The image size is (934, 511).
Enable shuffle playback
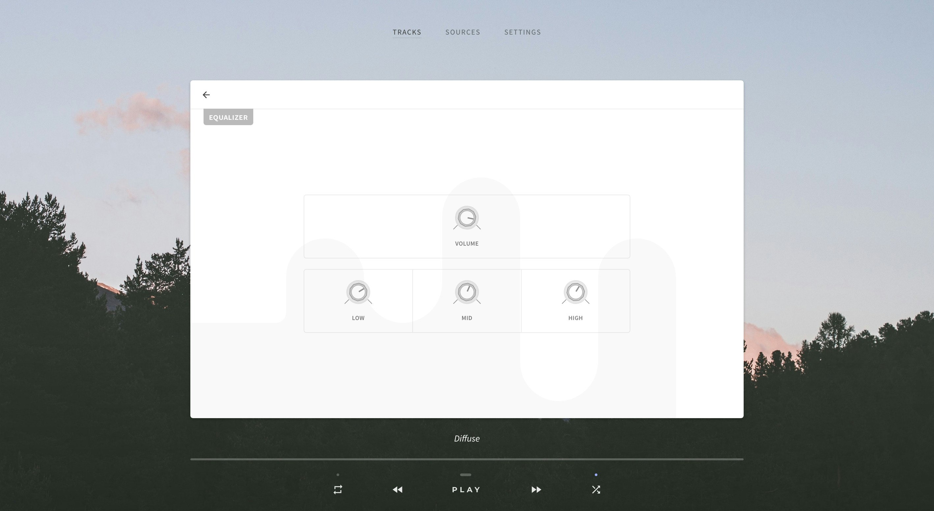pyautogui.click(x=596, y=489)
